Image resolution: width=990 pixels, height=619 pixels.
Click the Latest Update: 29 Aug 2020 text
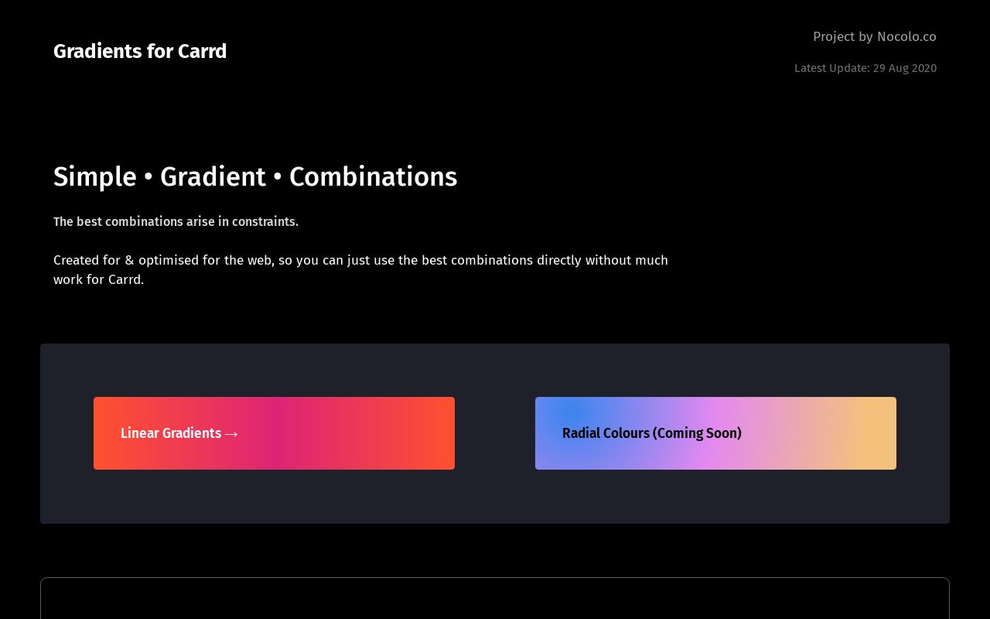(865, 68)
